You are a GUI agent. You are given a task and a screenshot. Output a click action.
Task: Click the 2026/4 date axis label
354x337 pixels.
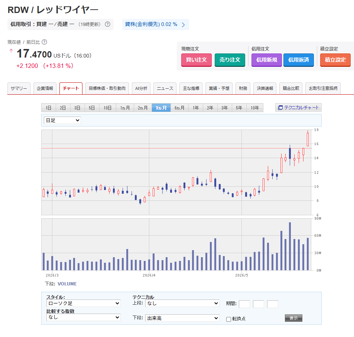click(x=149, y=275)
